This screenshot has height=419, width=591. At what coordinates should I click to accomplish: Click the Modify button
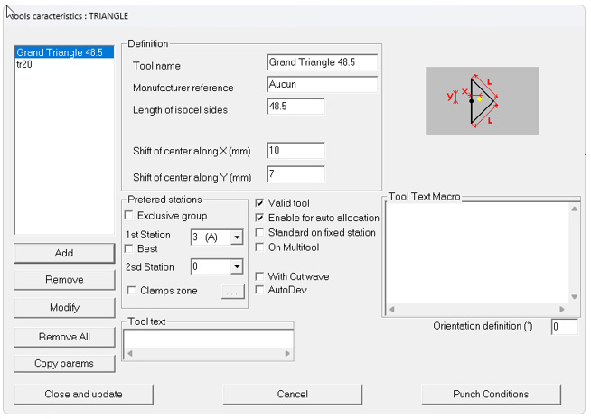click(x=64, y=307)
